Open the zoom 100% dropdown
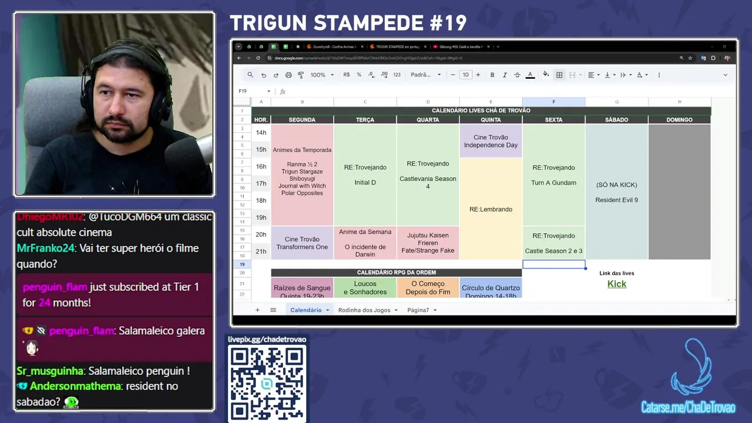 tap(322, 75)
